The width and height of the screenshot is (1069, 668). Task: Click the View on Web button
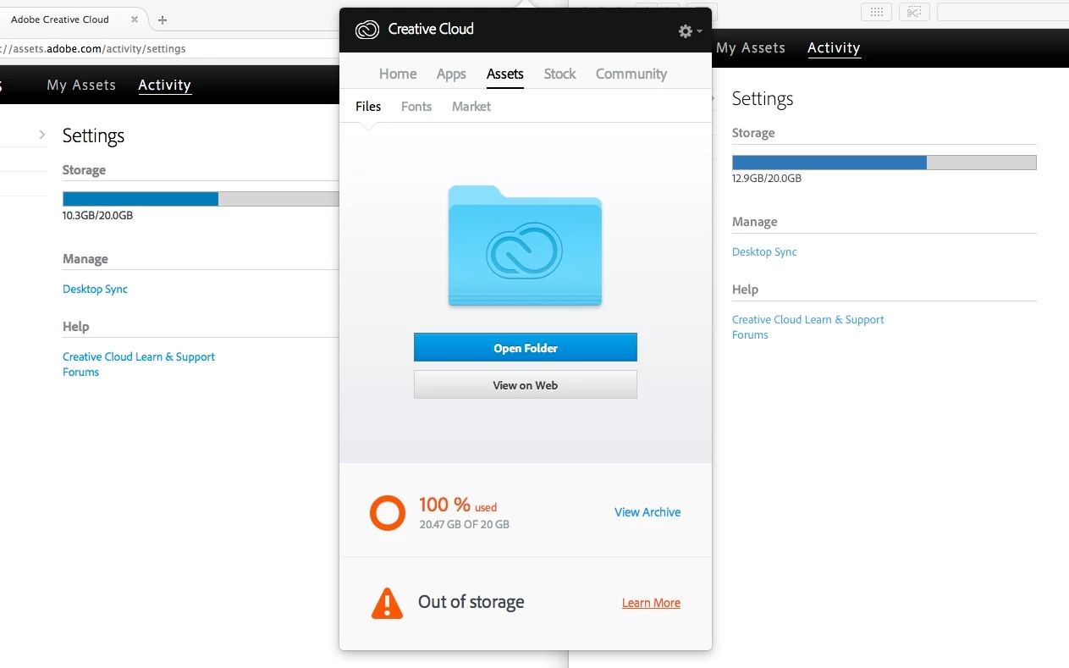coord(526,385)
